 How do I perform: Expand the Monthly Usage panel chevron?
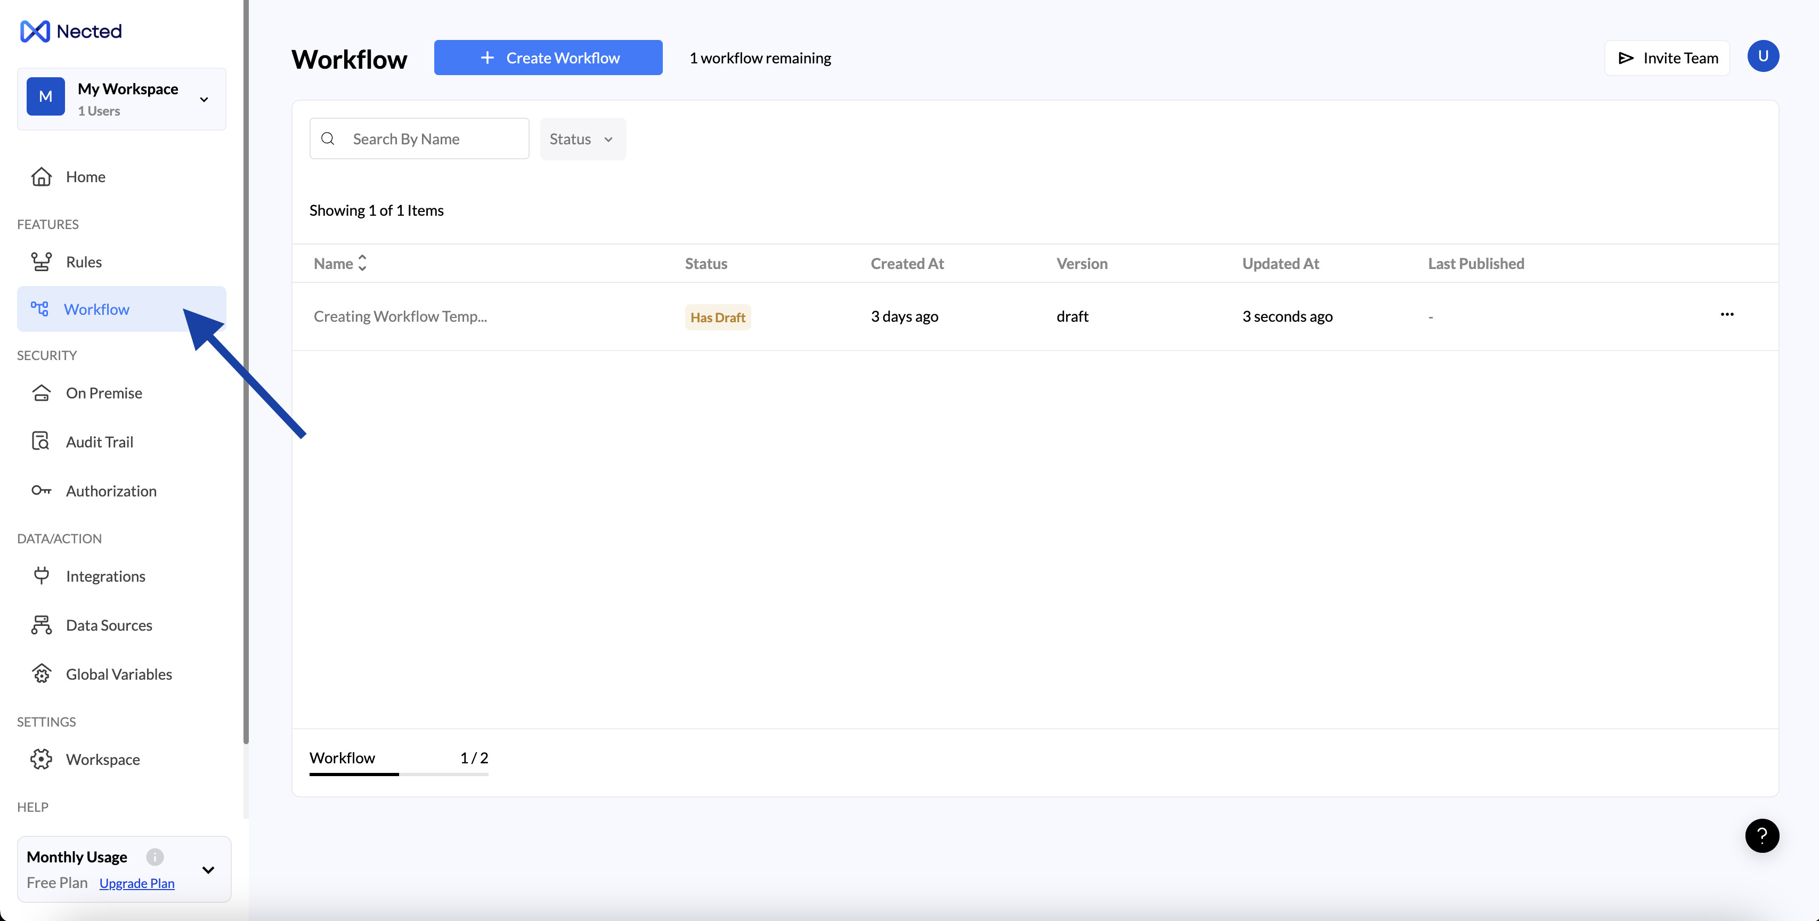coord(208,869)
